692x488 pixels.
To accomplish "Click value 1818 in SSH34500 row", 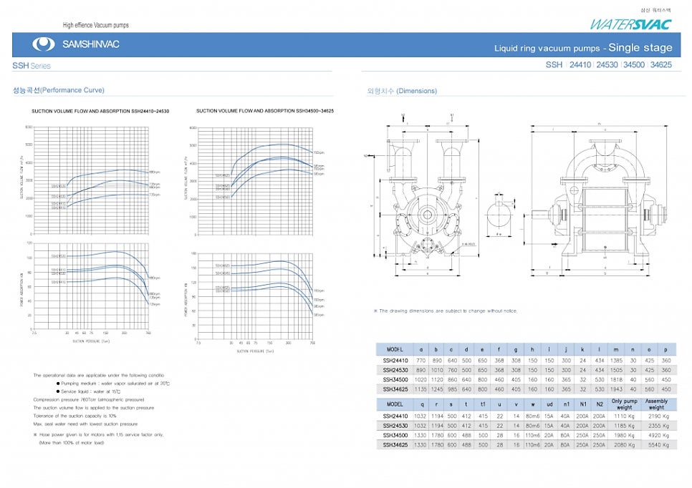I will point(616,379).
